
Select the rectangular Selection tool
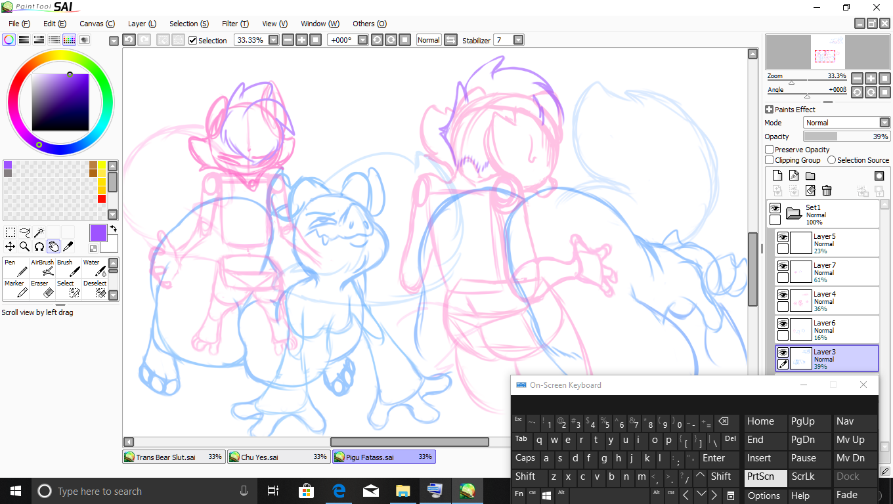pos(11,232)
